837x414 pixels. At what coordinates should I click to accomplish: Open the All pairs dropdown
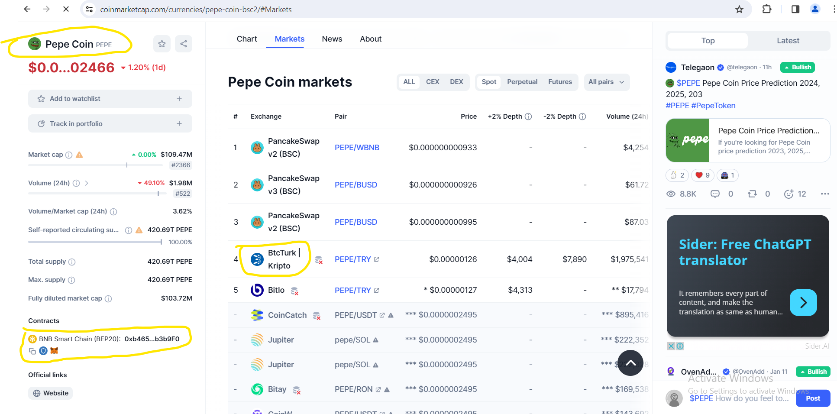coord(606,82)
